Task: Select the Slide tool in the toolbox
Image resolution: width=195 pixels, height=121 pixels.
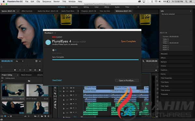Action: [55, 99]
